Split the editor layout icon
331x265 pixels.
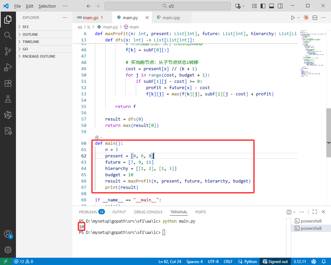(315, 18)
